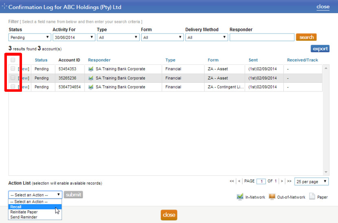Expand the Activity For date dropdown
338x223 pixels.
click(x=74, y=38)
